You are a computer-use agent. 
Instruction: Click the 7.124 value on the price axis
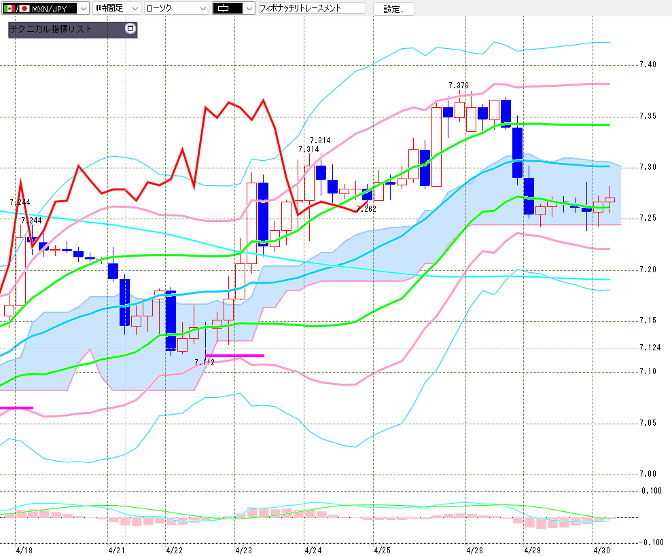650,348
